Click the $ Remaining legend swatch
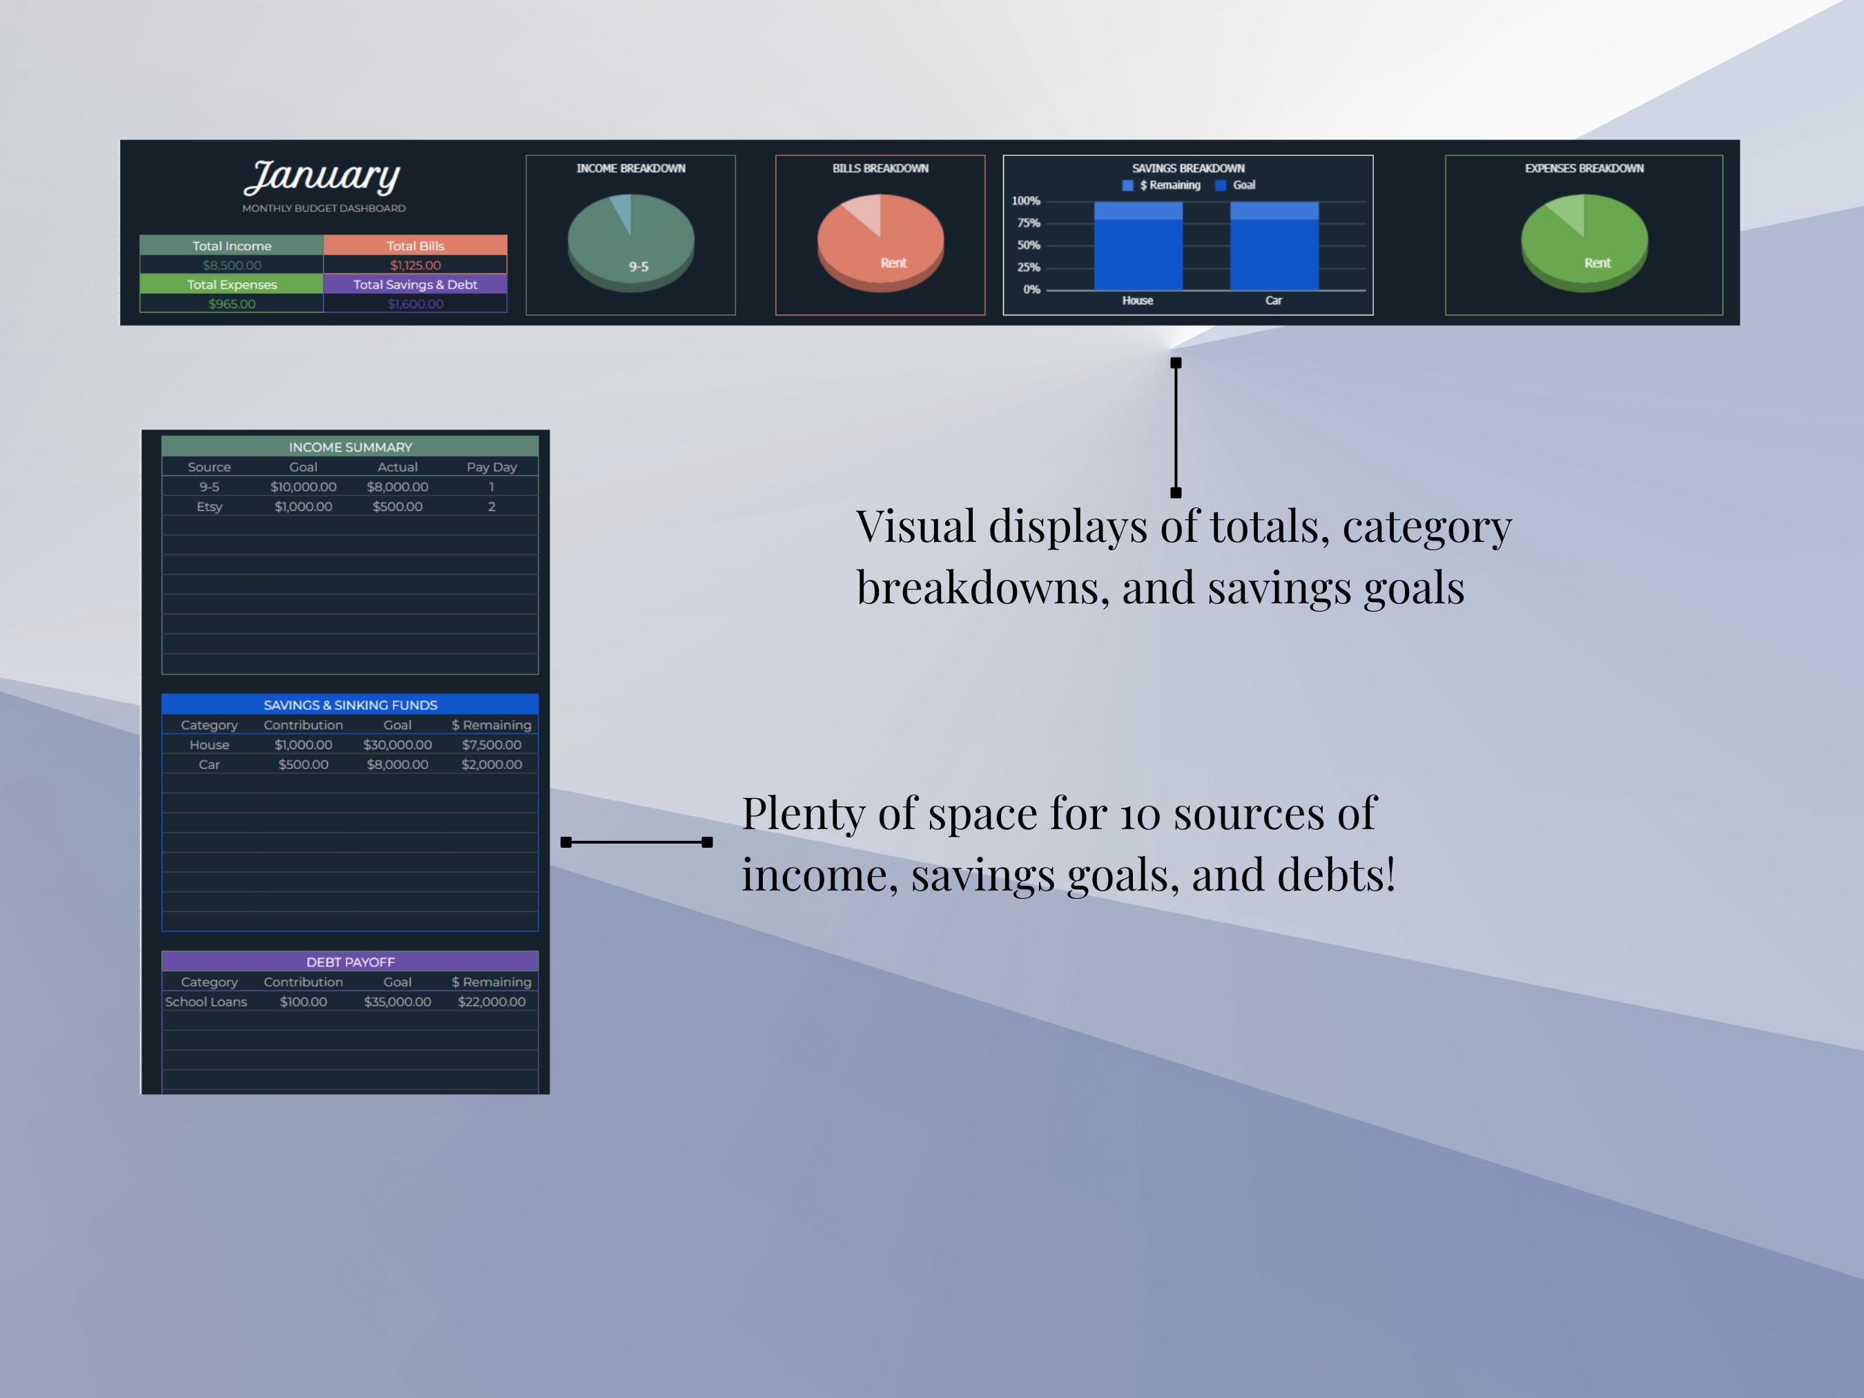 pyautogui.click(x=1127, y=186)
